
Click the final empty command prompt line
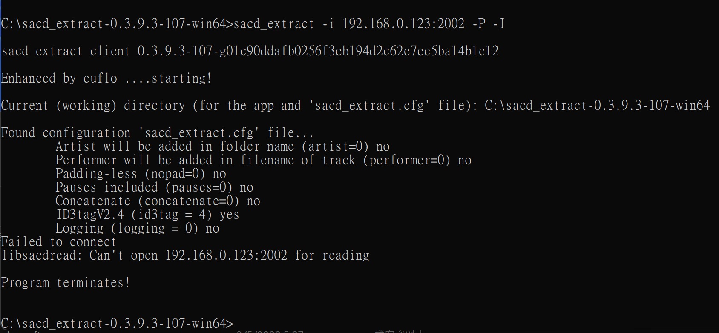(x=117, y=323)
